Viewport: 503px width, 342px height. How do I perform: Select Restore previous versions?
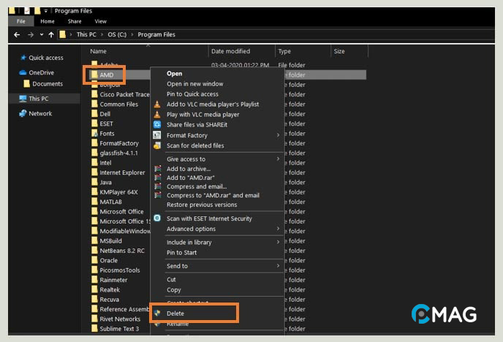point(202,205)
